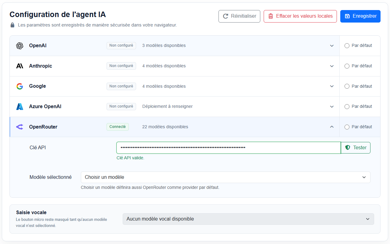
Task: Collapse the OpenRouter provider section
Action: (x=332, y=127)
